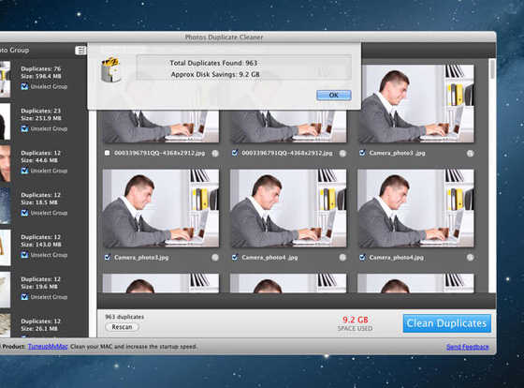Click the 'Size: 26.1 MB' label
Screen dimensions: 524x388
point(39,329)
